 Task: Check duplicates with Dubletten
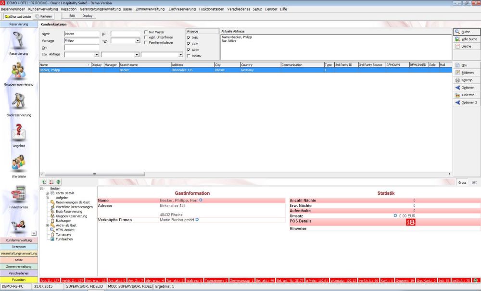pyautogui.click(x=467, y=95)
